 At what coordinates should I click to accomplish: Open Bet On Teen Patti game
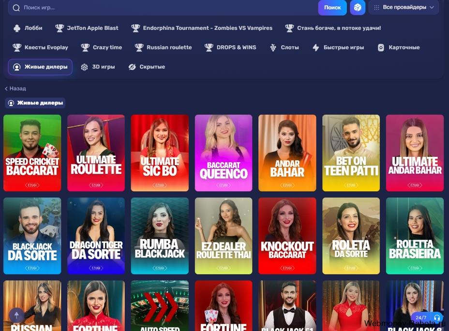[x=351, y=153]
